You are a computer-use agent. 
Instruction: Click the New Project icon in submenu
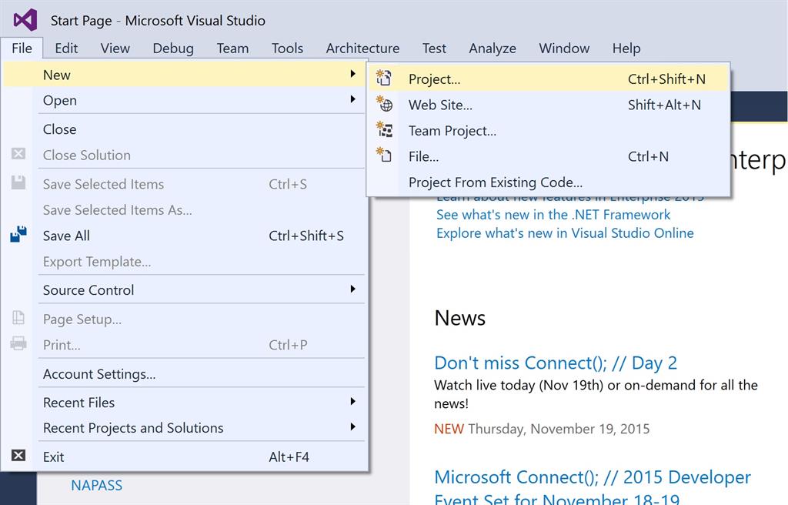384,79
